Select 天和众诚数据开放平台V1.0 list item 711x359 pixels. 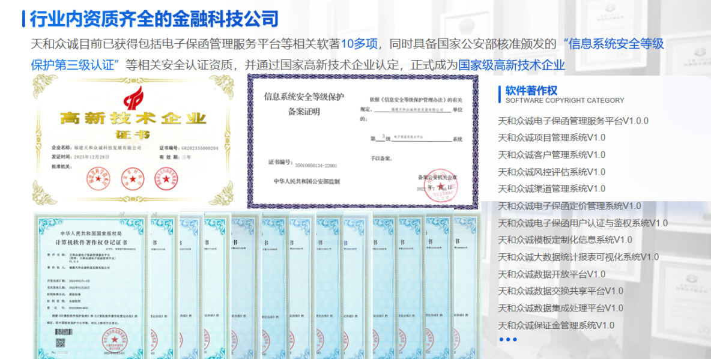[x=551, y=274]
